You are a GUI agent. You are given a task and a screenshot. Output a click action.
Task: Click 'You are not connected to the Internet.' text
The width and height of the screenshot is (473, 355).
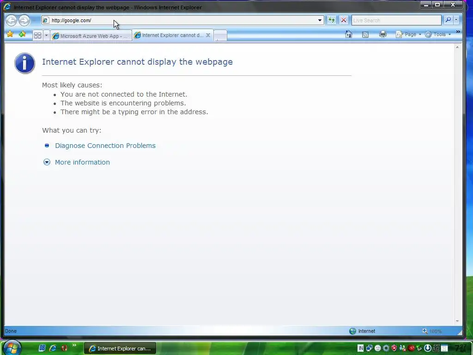[124, 94]
